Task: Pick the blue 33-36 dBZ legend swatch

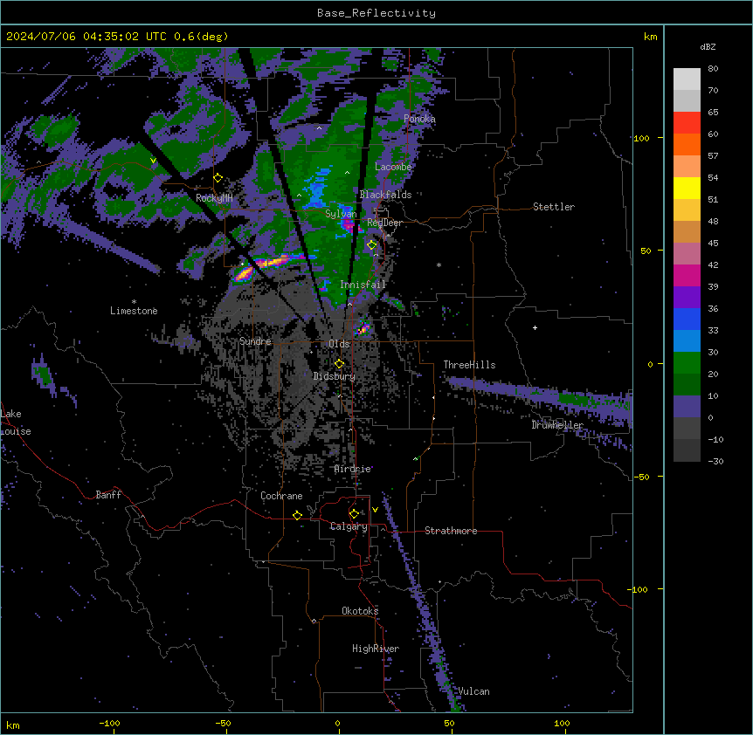Action: (x=687, y=319)
